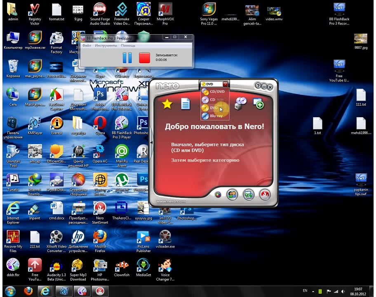Select the FastStone Capture desktop icon

click(56, 99)
